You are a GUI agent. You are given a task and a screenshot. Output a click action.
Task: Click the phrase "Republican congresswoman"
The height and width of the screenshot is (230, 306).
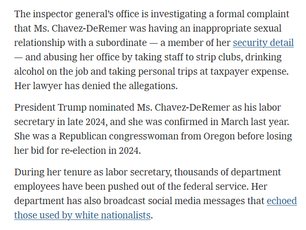coord(135,136)
